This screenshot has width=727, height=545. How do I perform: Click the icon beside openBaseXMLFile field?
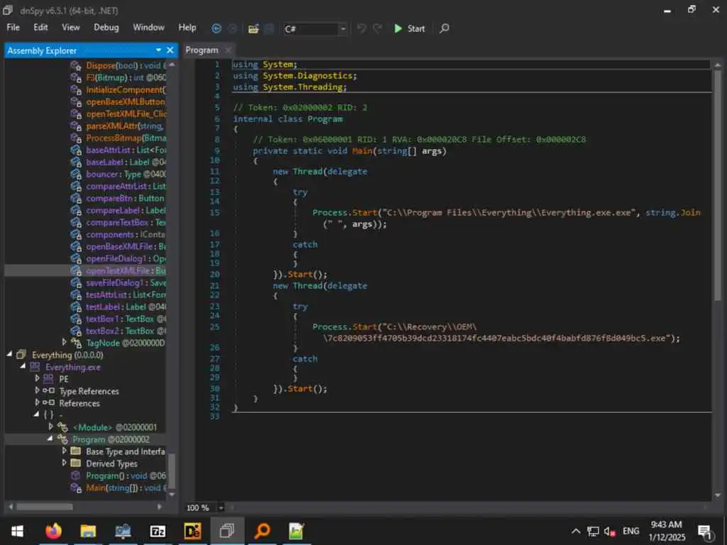click(76, 246)
